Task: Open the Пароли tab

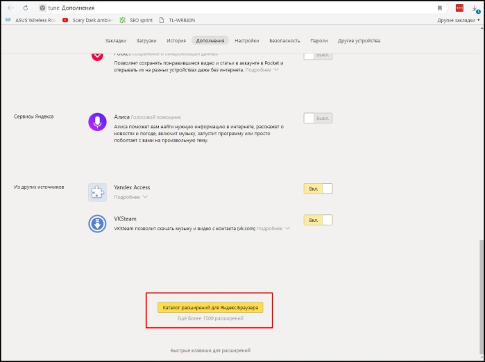Action: coord(319,40)
